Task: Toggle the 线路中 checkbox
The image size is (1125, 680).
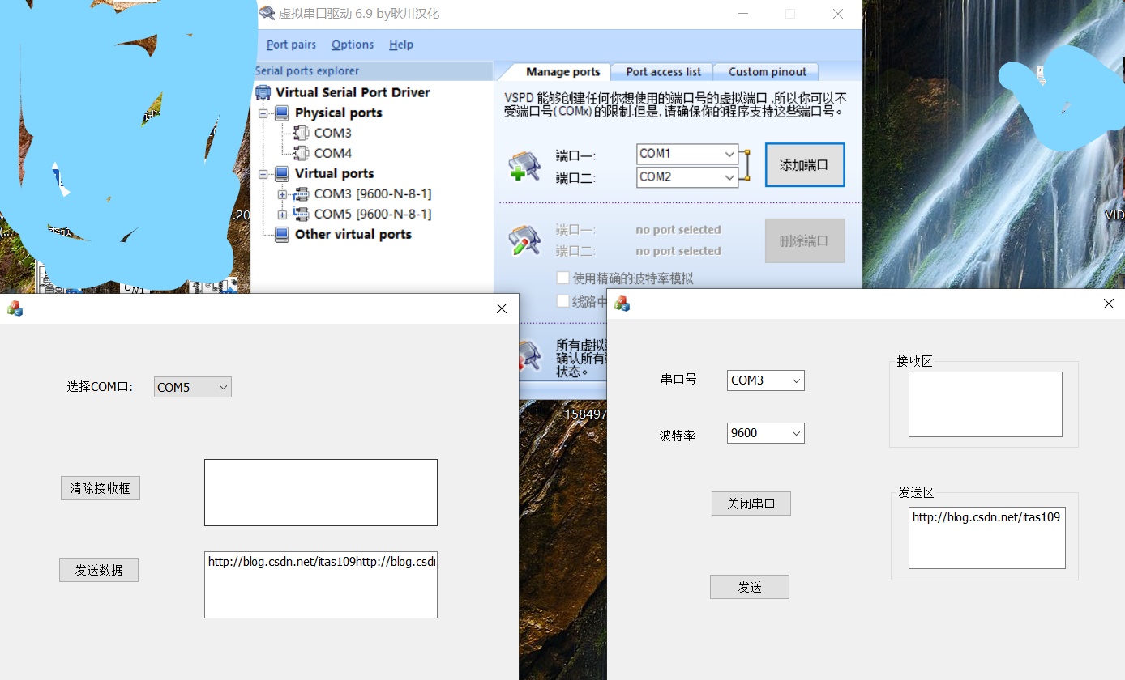Action: tap(563, 300)
